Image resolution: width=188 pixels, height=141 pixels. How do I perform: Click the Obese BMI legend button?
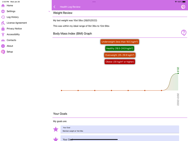[120, 62]
